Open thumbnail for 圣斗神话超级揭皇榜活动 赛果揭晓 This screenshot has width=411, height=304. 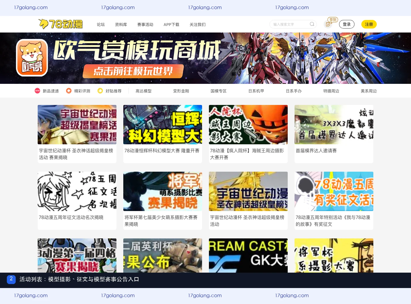(x=77, y=125)
